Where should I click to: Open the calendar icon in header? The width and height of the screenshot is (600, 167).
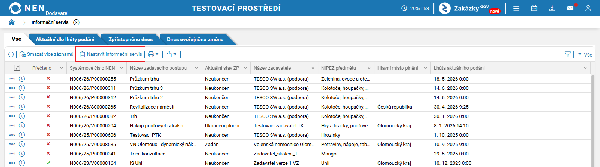[x=534, y=8]
